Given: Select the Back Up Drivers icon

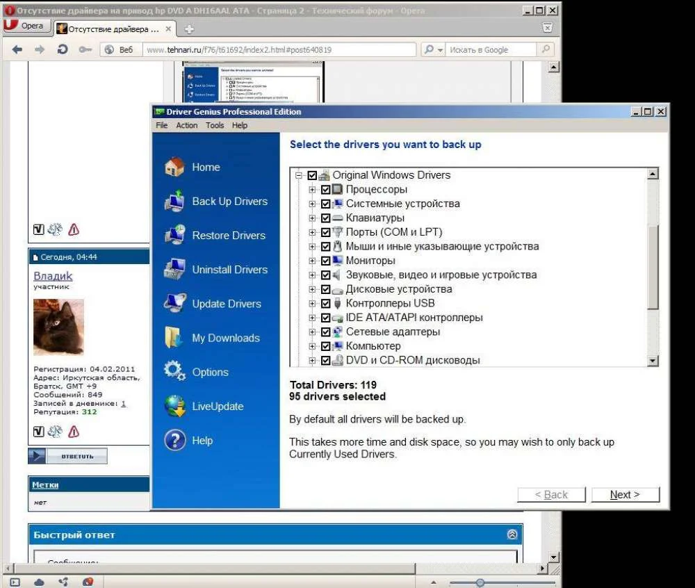Looking at the screenshot, I should [174, 202].
